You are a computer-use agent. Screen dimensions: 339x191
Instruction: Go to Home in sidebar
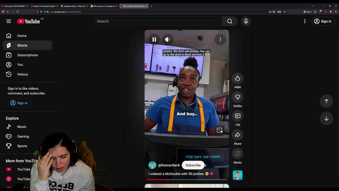click(28, 36)
